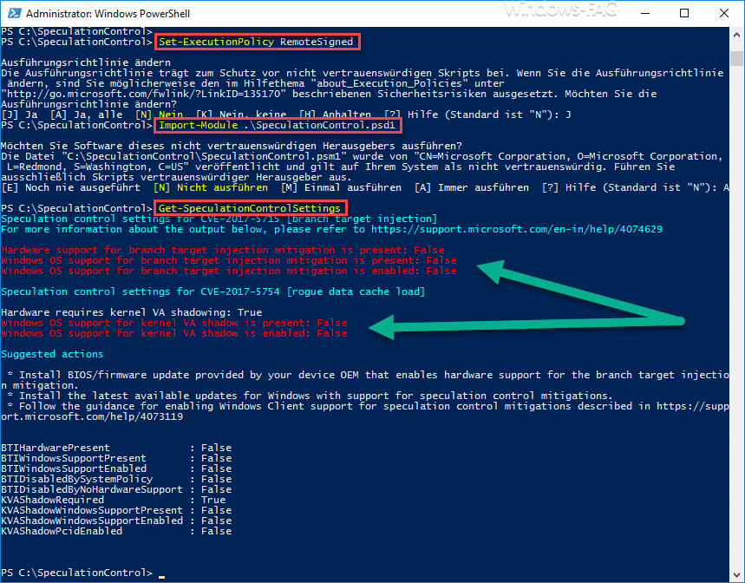Click the 'Suggested actions' heading
This screenshot has width=745, height=583.
52,354
